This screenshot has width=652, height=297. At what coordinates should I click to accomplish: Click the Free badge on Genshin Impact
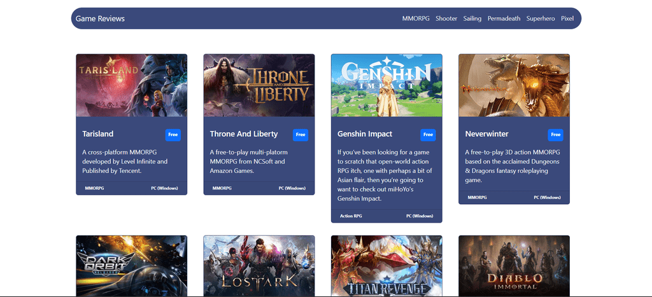[428, 135]
